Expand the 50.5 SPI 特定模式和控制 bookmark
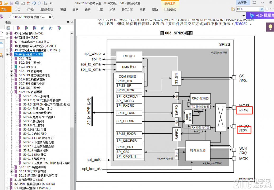The height and width of the screenshot is (190, 274). pos(12,75)
